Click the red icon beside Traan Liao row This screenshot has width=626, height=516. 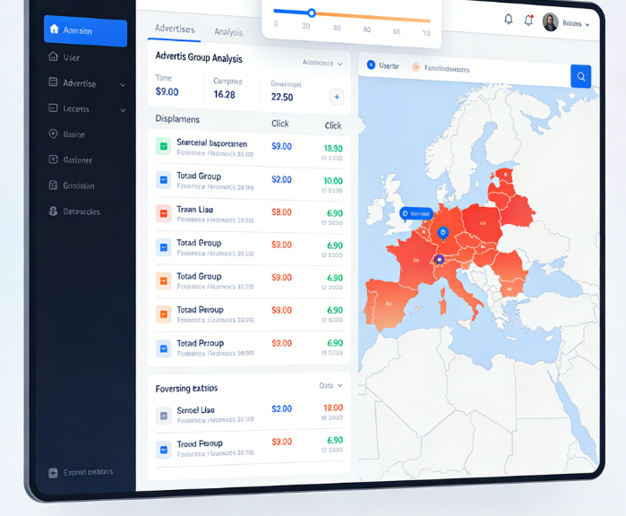click(163, 213)
